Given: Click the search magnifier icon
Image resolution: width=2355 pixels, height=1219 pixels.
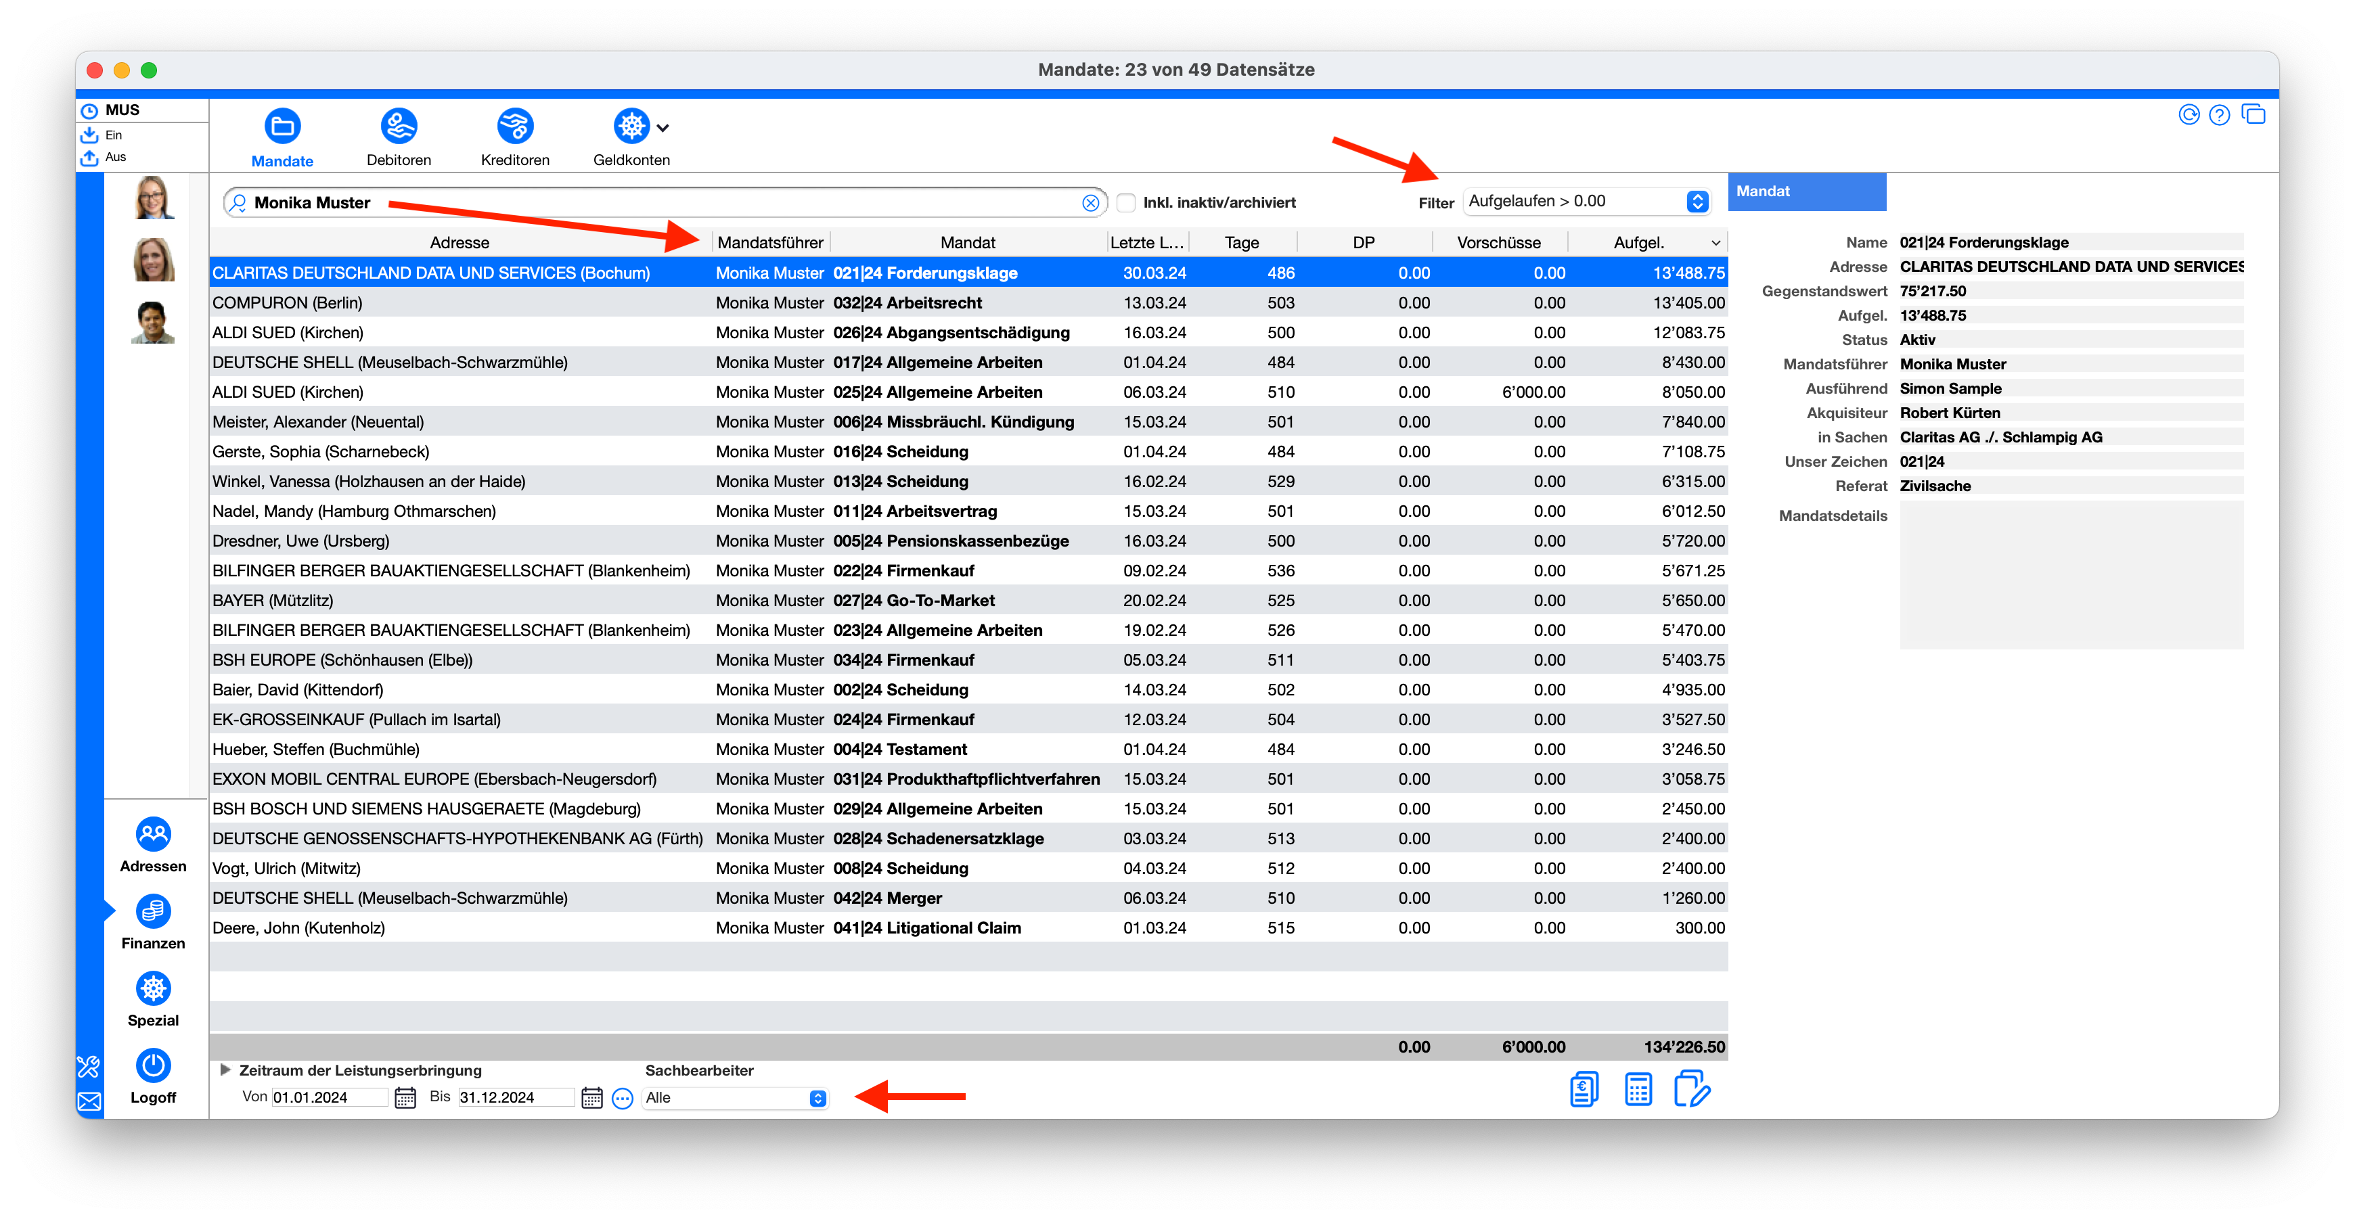Looking at the screenshot, I should coord(237,202).
